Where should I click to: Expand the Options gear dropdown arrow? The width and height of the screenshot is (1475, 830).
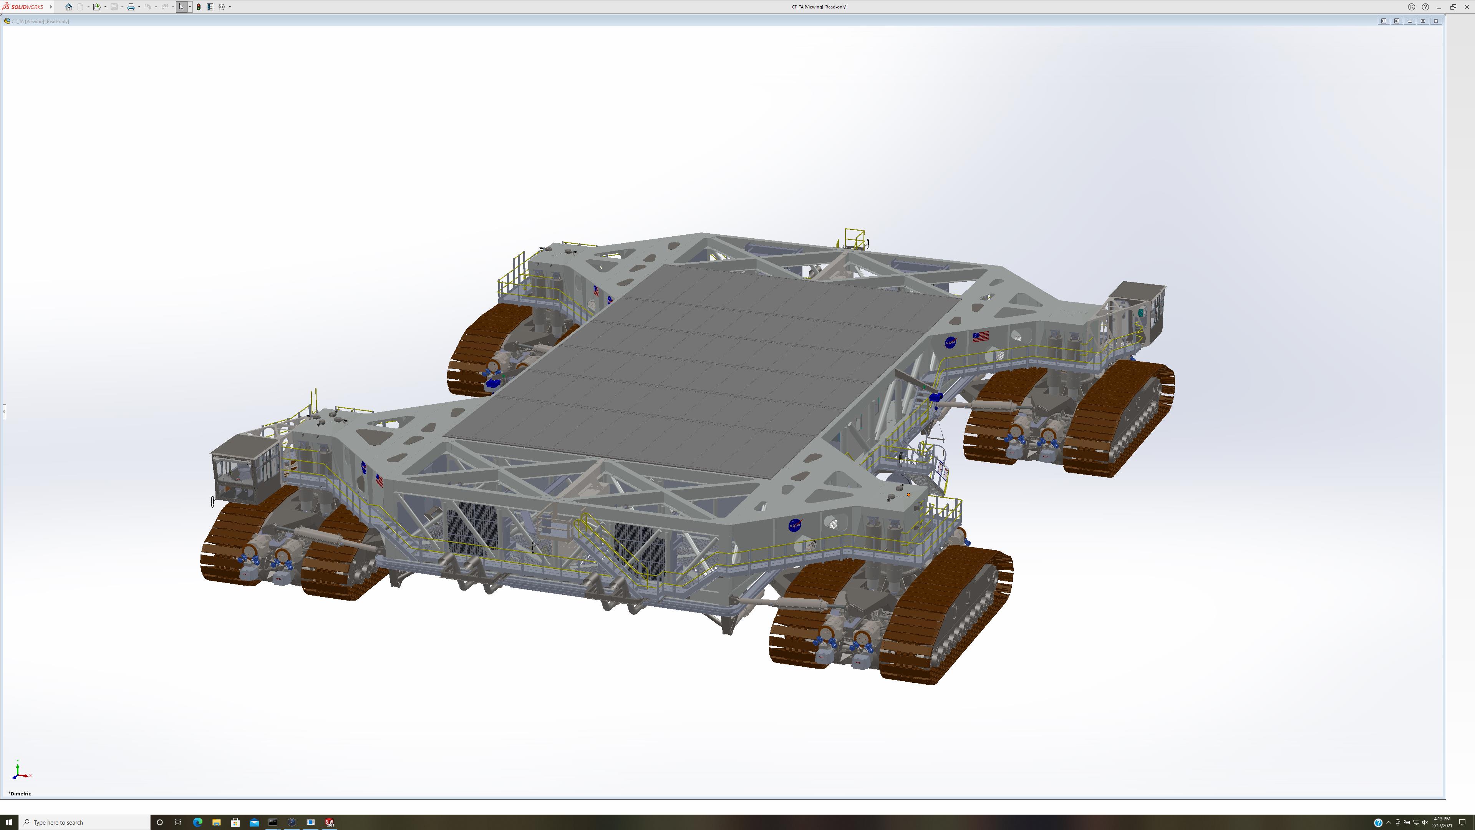230,7
